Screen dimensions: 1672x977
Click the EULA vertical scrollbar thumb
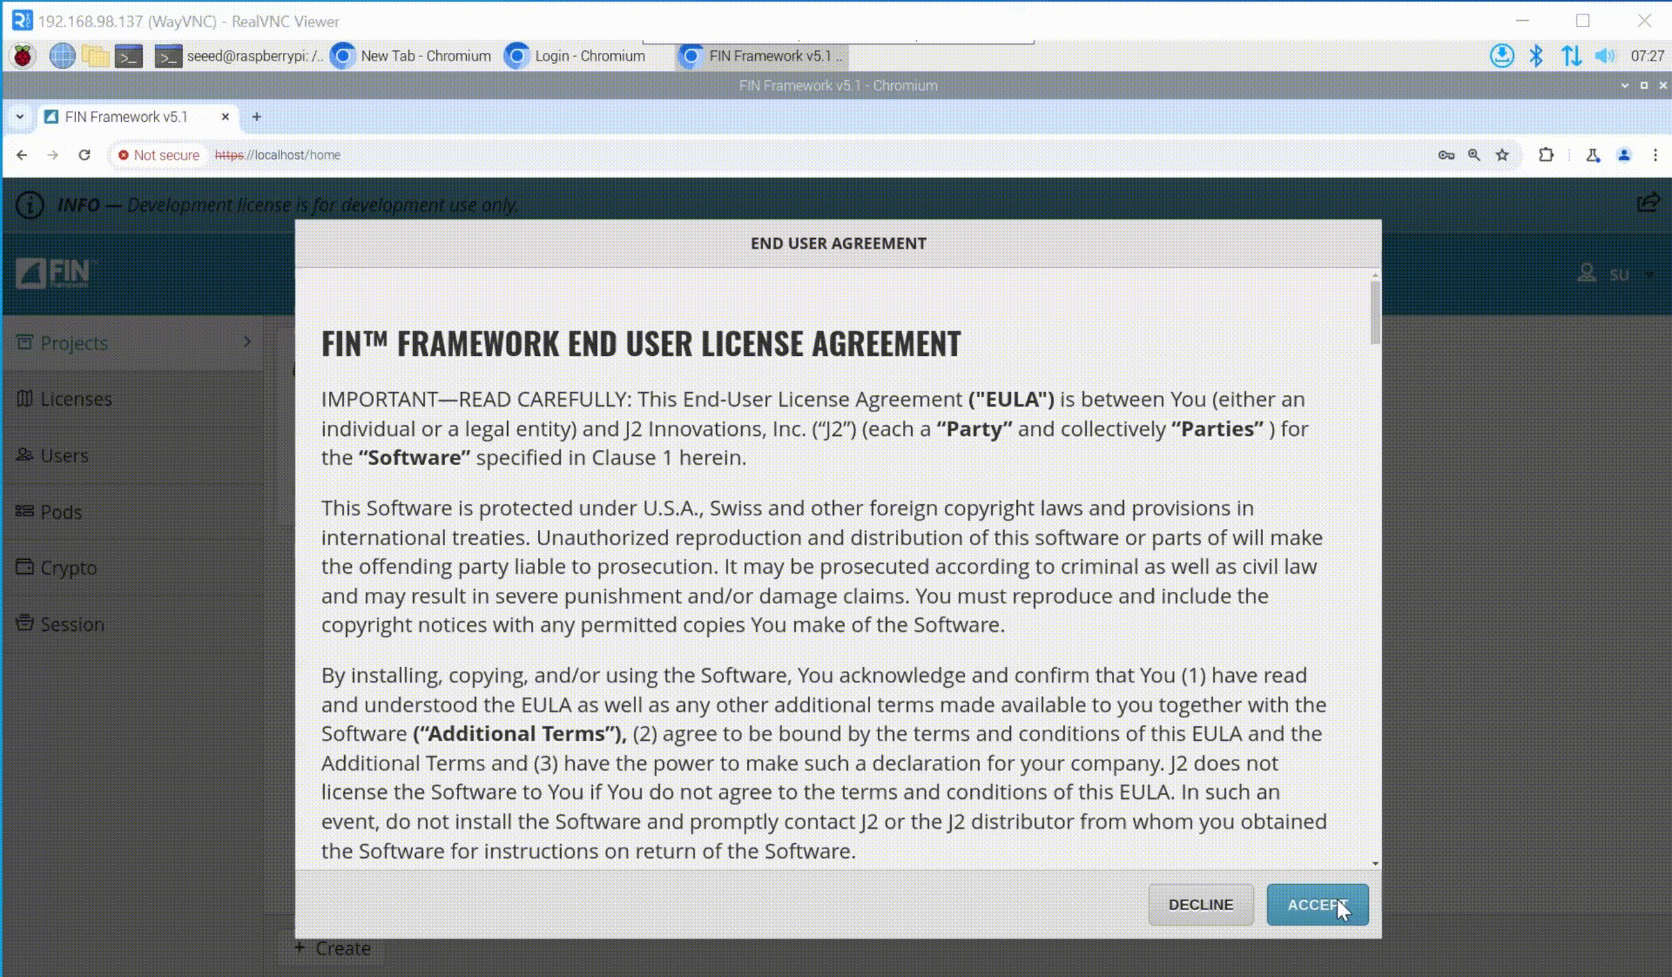(x=1375, y=312)
